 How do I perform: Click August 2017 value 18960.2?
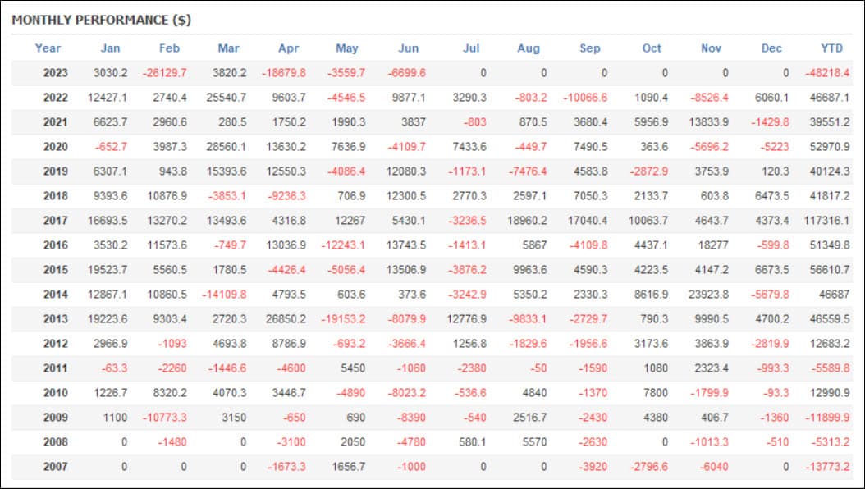pyautogui.click(x=528, y=221)
